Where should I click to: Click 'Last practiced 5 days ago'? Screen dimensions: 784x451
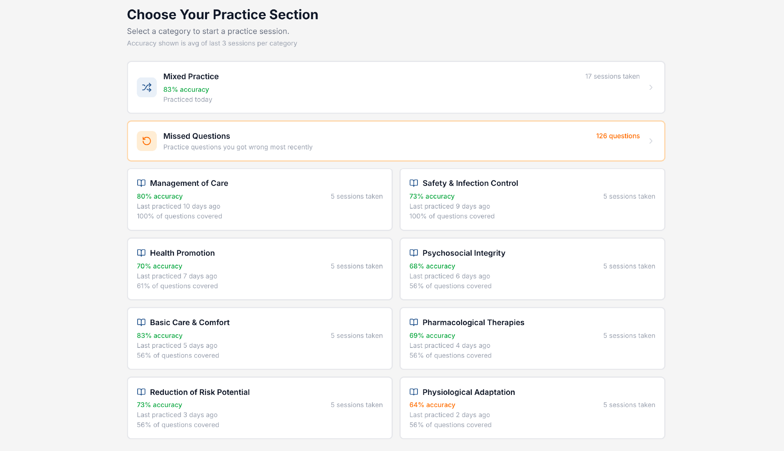tap(177, 346)
